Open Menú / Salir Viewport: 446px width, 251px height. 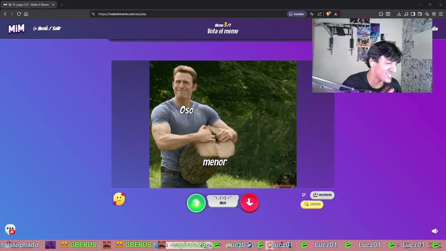tap(47, 29)
